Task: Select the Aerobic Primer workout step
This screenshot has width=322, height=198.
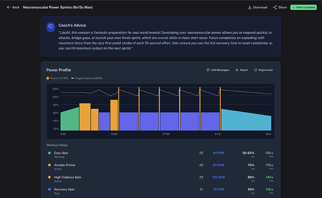Action: tap(161, 167)
